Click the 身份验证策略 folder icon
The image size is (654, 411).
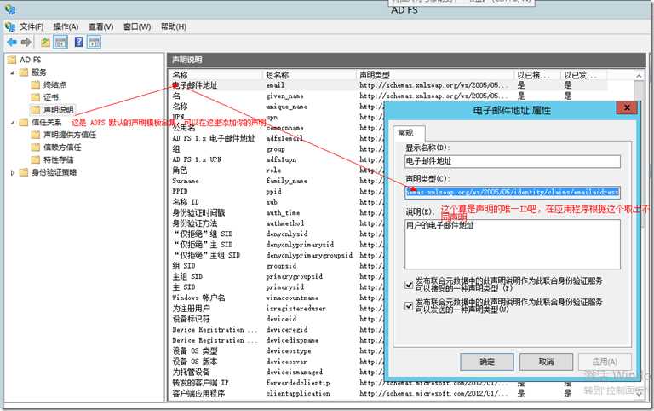[24, 172]
